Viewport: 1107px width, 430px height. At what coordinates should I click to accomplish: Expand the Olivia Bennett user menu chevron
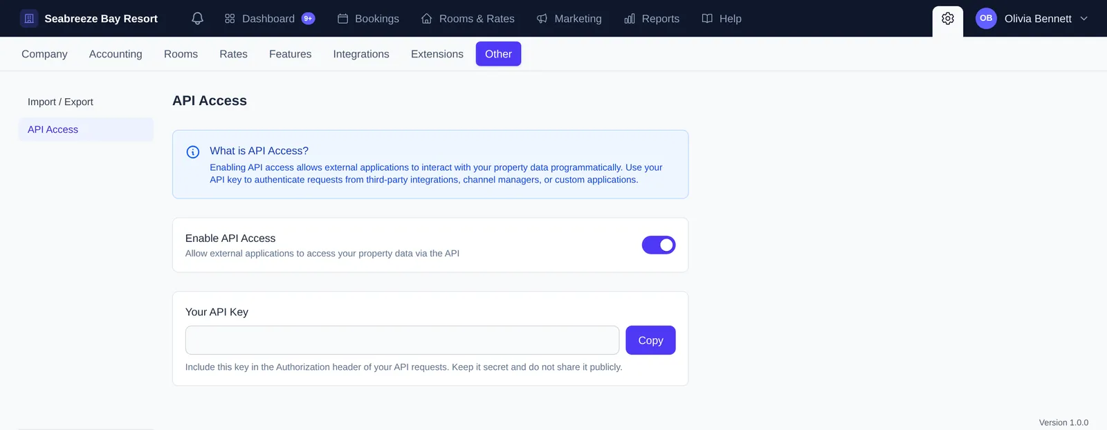(1084, 19)
